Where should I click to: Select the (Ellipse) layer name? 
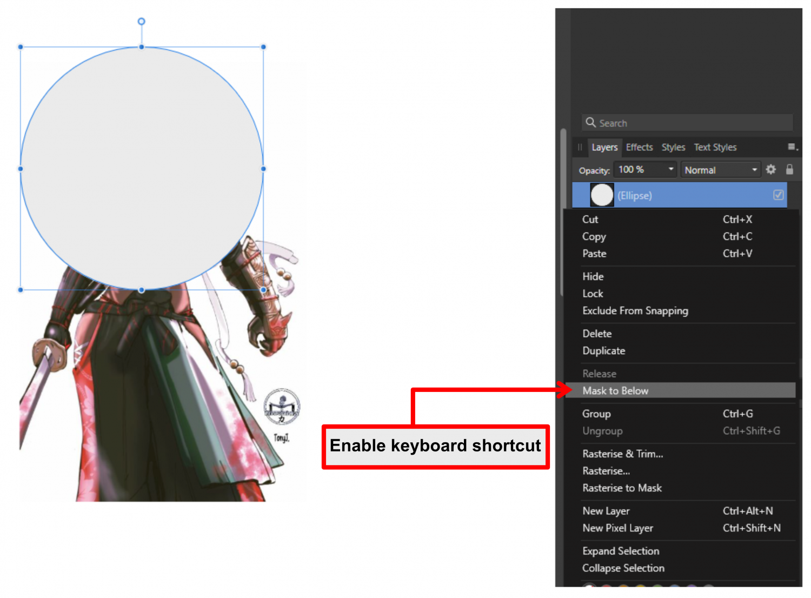[x=635, y=196]
